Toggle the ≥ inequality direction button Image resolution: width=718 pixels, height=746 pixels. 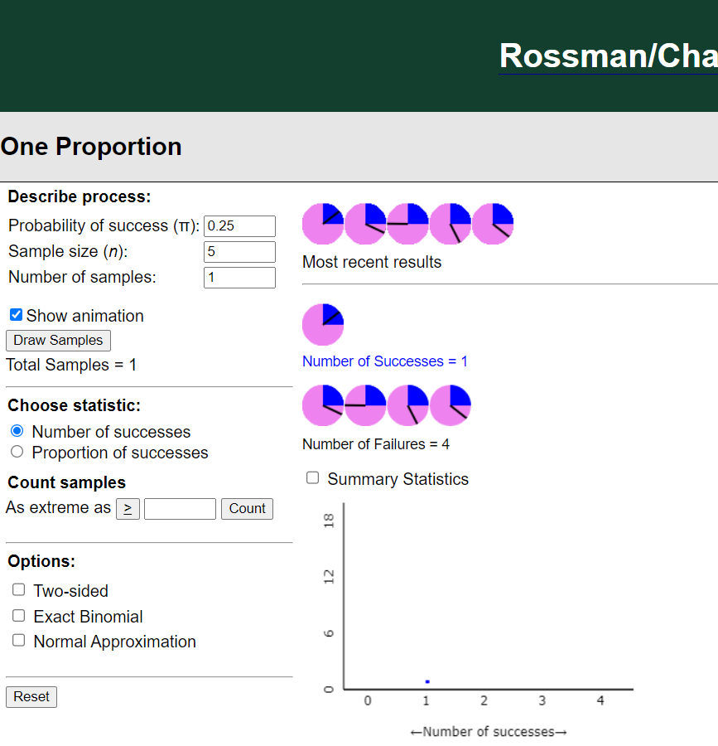pyautogui.click(x=128, y=508)
